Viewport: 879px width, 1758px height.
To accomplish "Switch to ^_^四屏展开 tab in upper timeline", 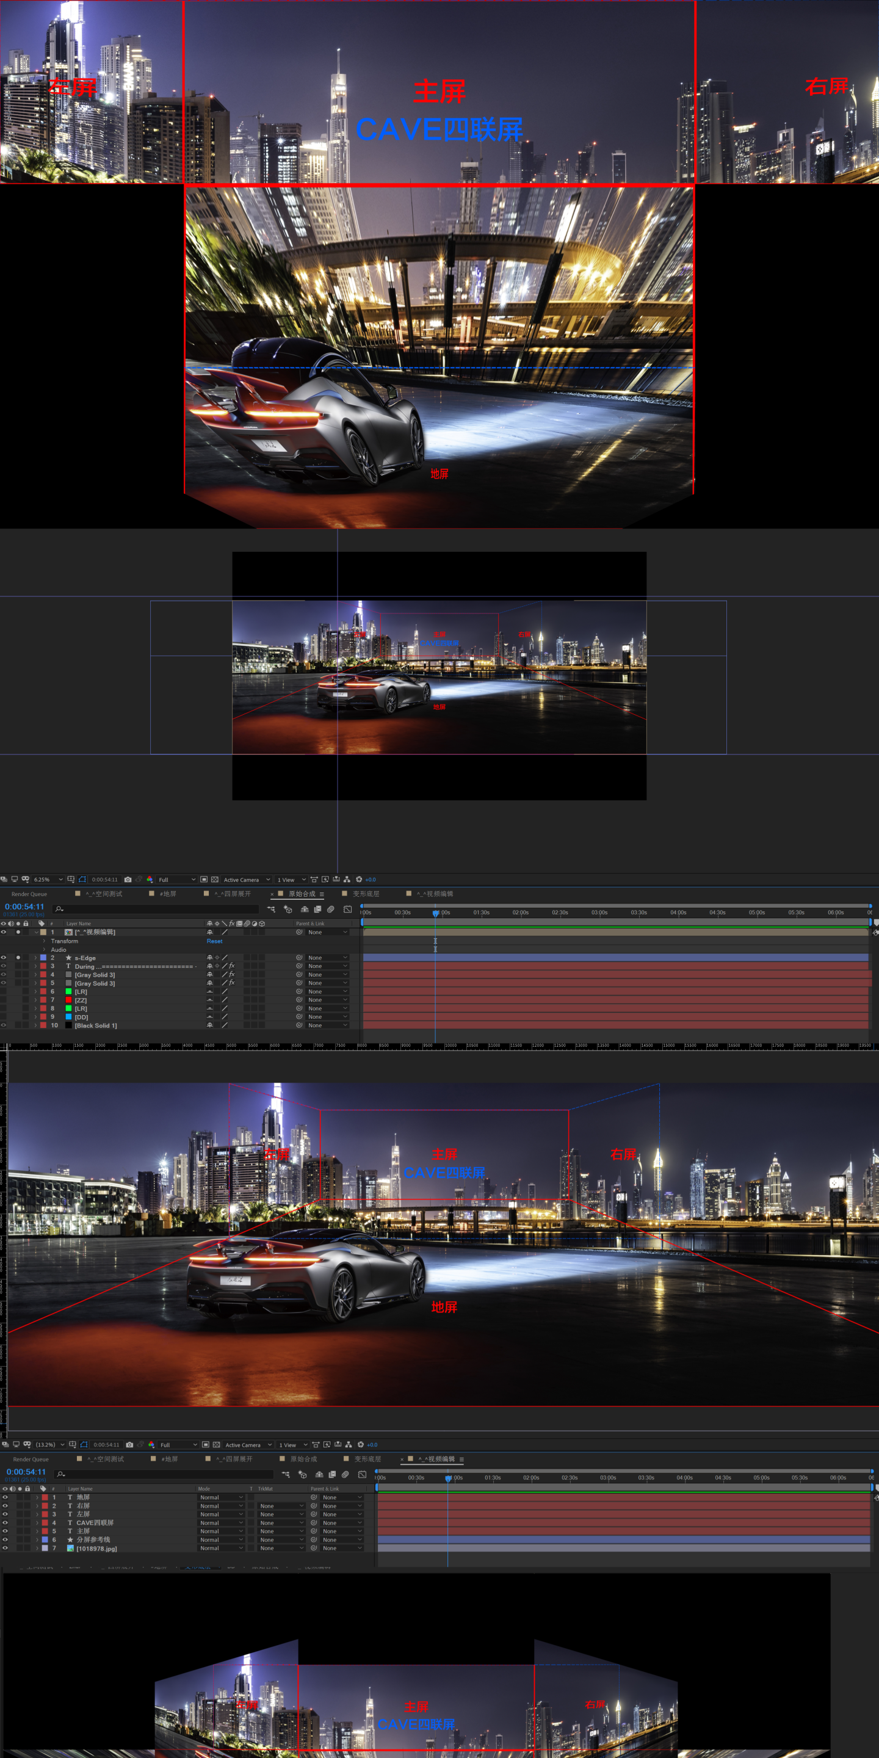I will click(x=233, y=894).
